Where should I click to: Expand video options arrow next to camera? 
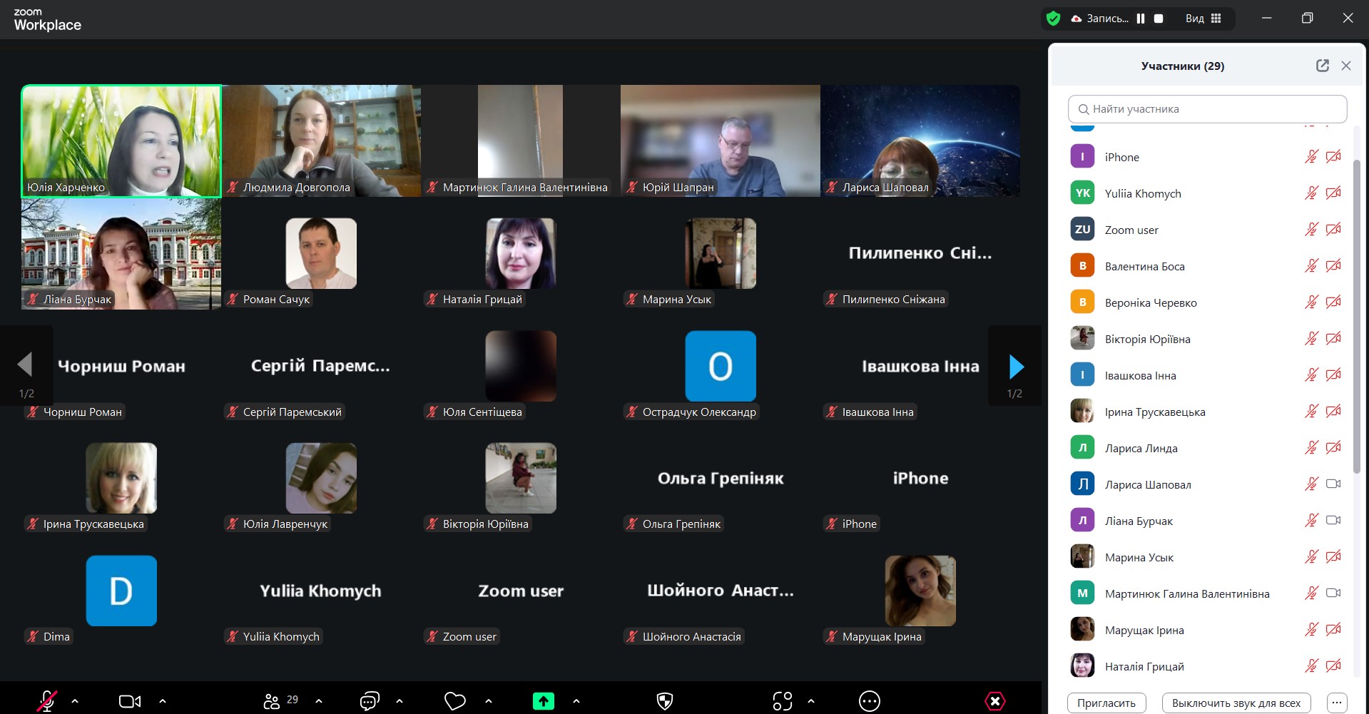tap(163, 701)
